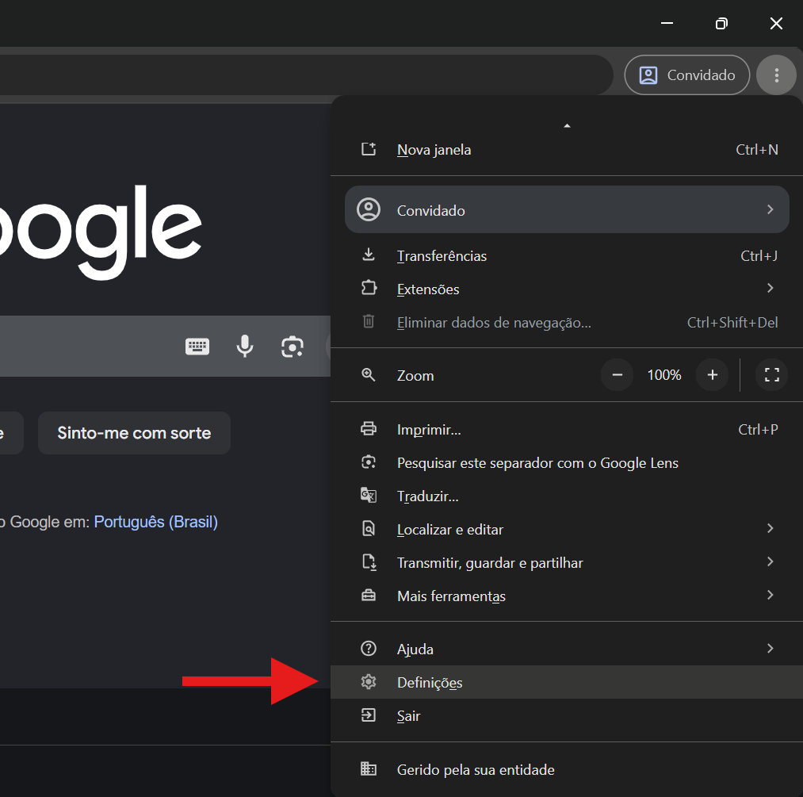This screenshot has width=803, height=797.
Task: Click the Google Lens icon in menu
Action: [x=369, y=462]
